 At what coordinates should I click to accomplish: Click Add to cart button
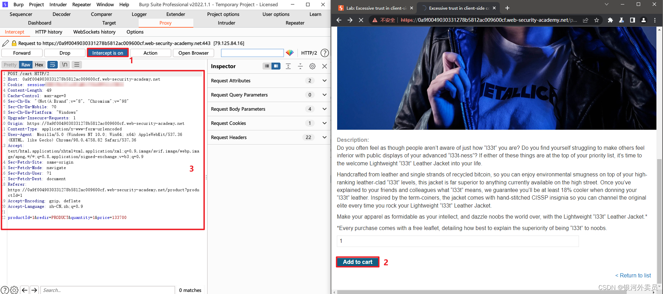pyautogui.click(x=358, y=262)
